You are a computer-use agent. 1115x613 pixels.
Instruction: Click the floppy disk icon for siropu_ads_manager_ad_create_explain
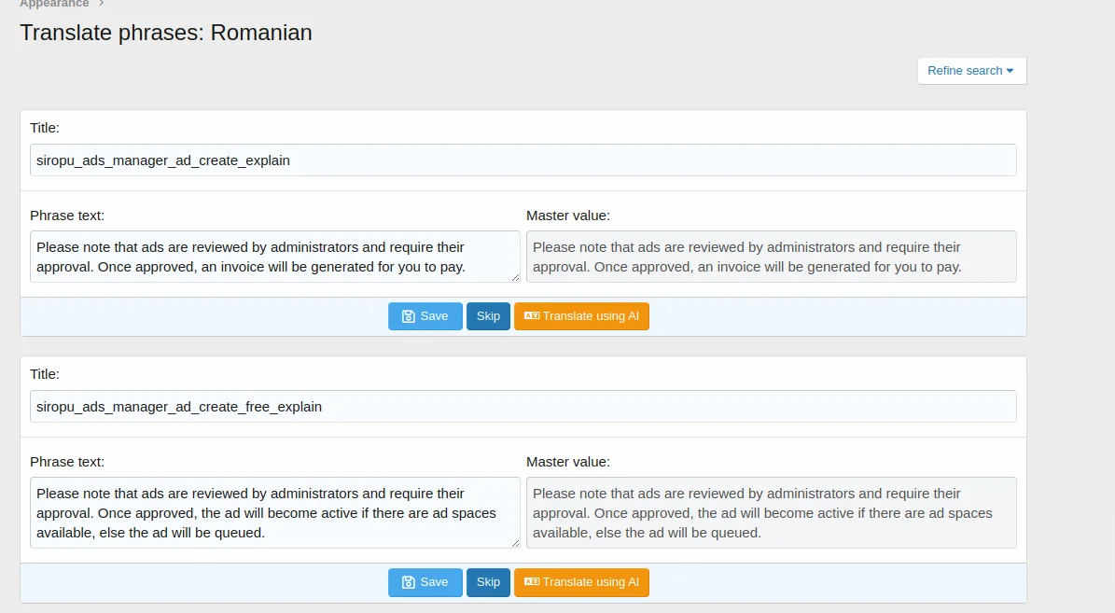[408, 316]
